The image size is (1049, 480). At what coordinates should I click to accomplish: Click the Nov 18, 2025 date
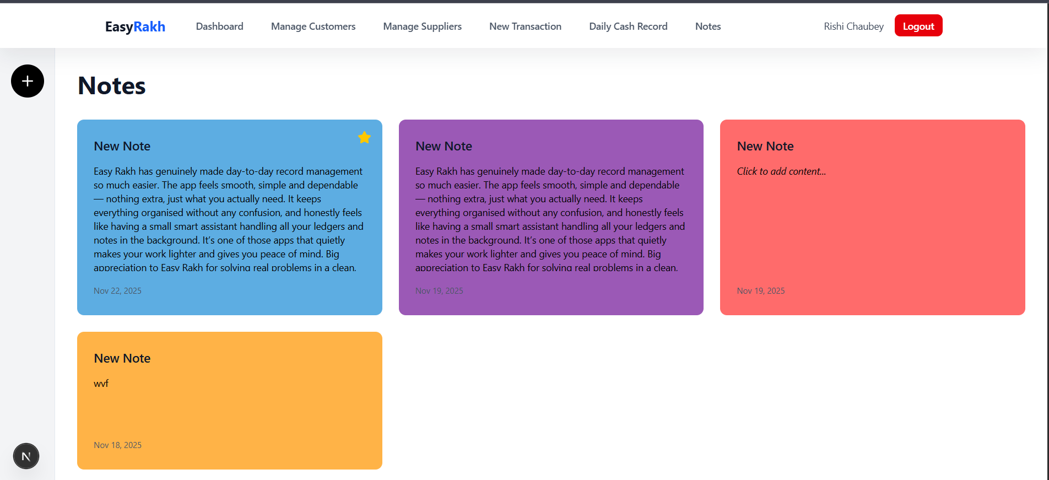[x=117, y=445]
